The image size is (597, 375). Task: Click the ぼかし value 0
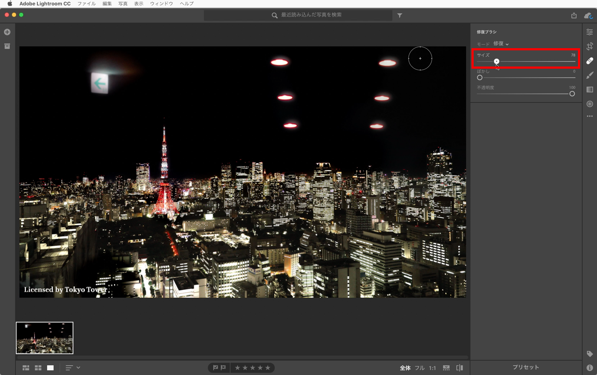click(574, 71)
